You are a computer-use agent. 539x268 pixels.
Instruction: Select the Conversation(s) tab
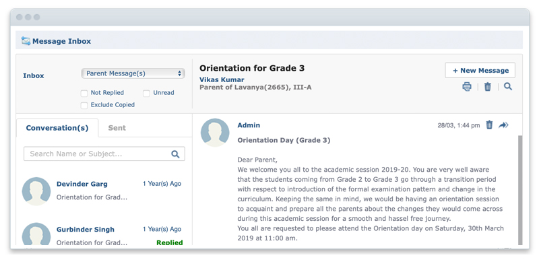click(x=57, y=128)
